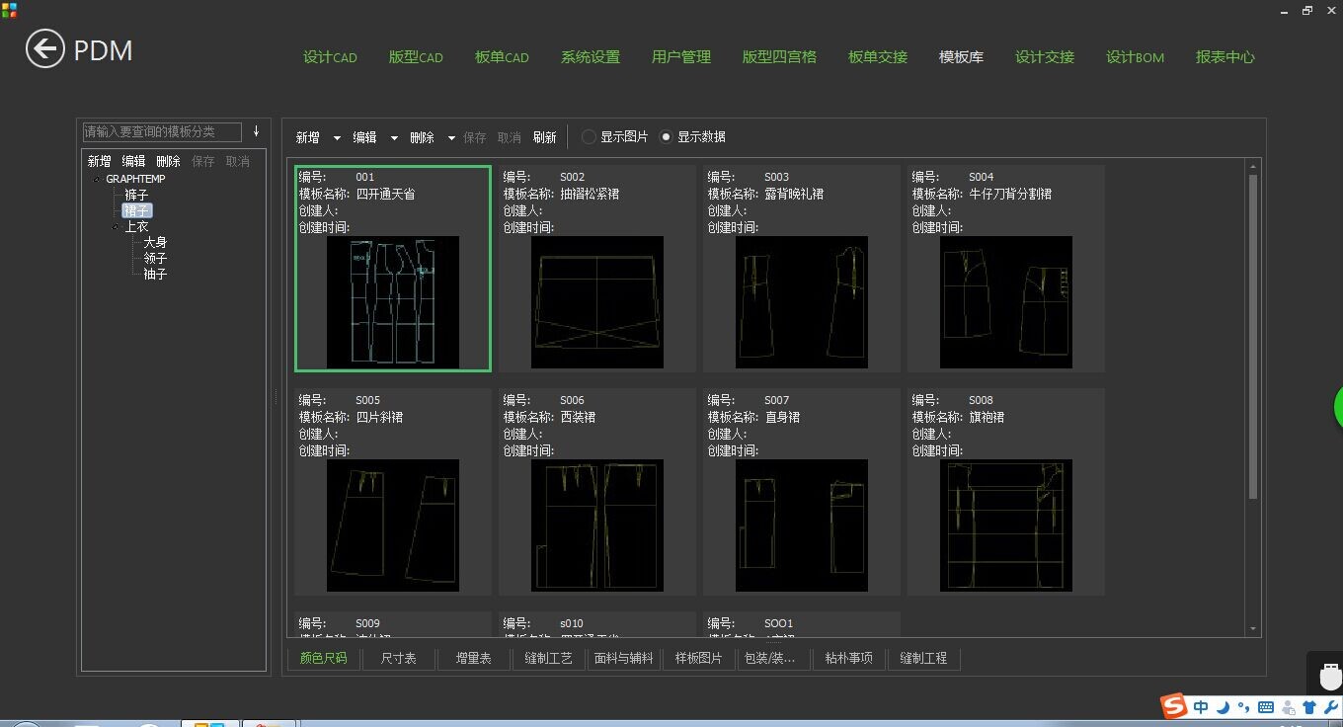Open the dropdown arrow next to toolbar 删除
Image resolution: width=1343 pixels, height=727 pixels.
click(451, 138)
